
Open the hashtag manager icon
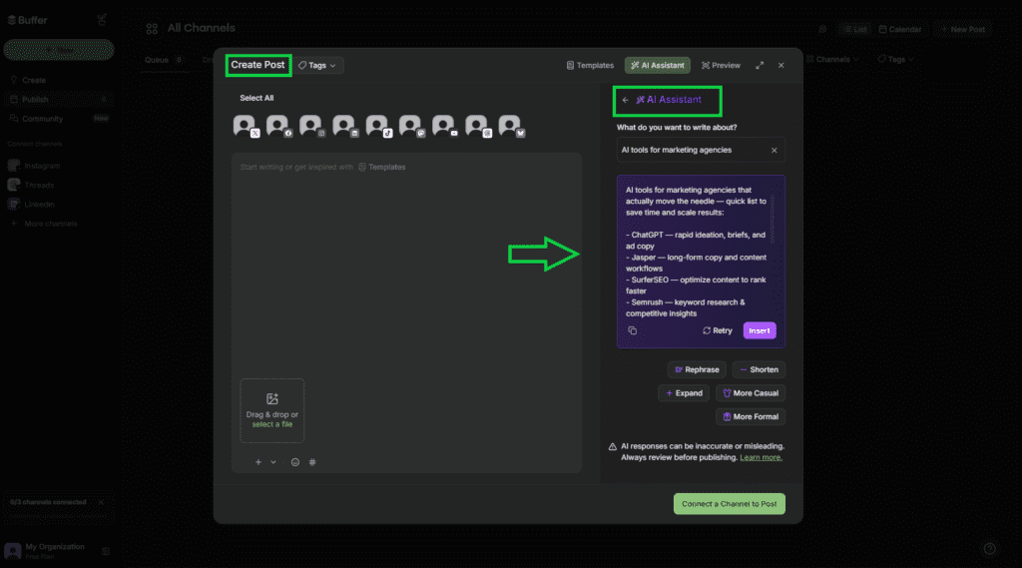pos(312,462)
